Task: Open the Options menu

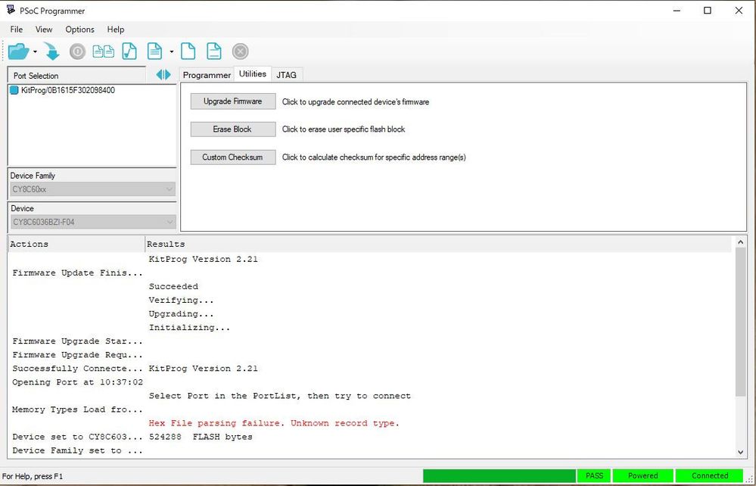Action: tap(79, 30)
